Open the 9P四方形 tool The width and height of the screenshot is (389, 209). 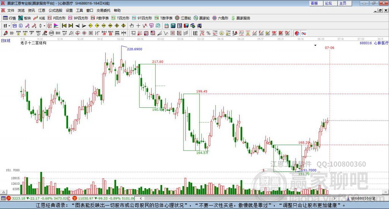pos(78,18)
